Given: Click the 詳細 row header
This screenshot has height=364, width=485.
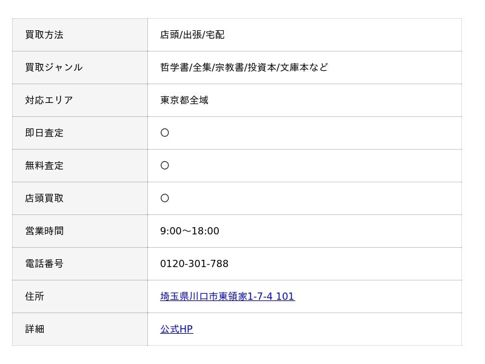Looking at the screenshot, I should 35,329.
